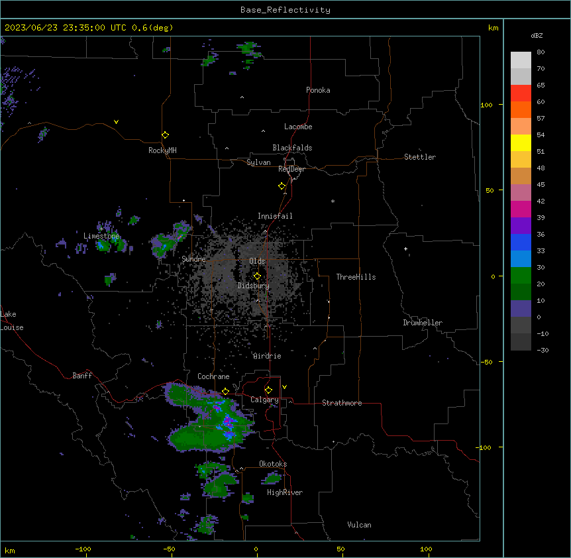Click the Airdrie label

click(267, 356)
